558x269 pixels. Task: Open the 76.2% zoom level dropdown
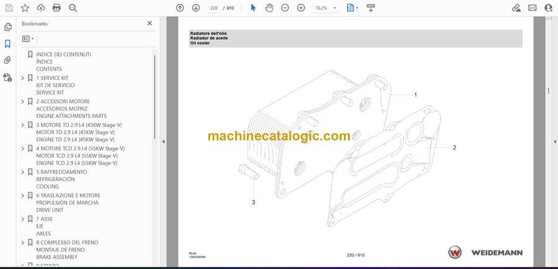coord(325,8)
